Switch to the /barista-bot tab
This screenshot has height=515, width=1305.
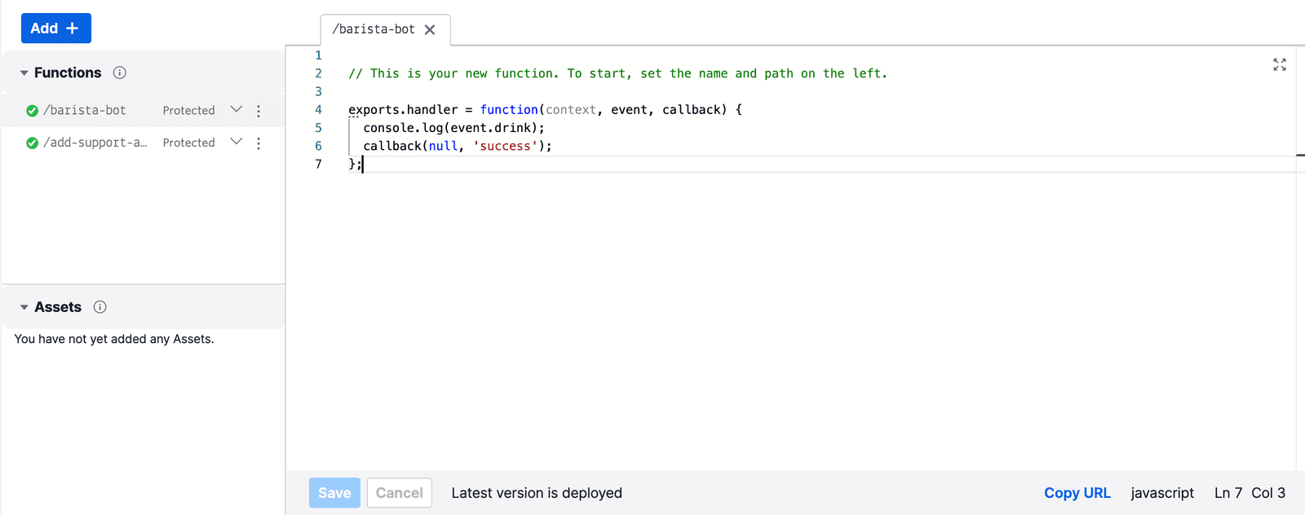(374, 29)
